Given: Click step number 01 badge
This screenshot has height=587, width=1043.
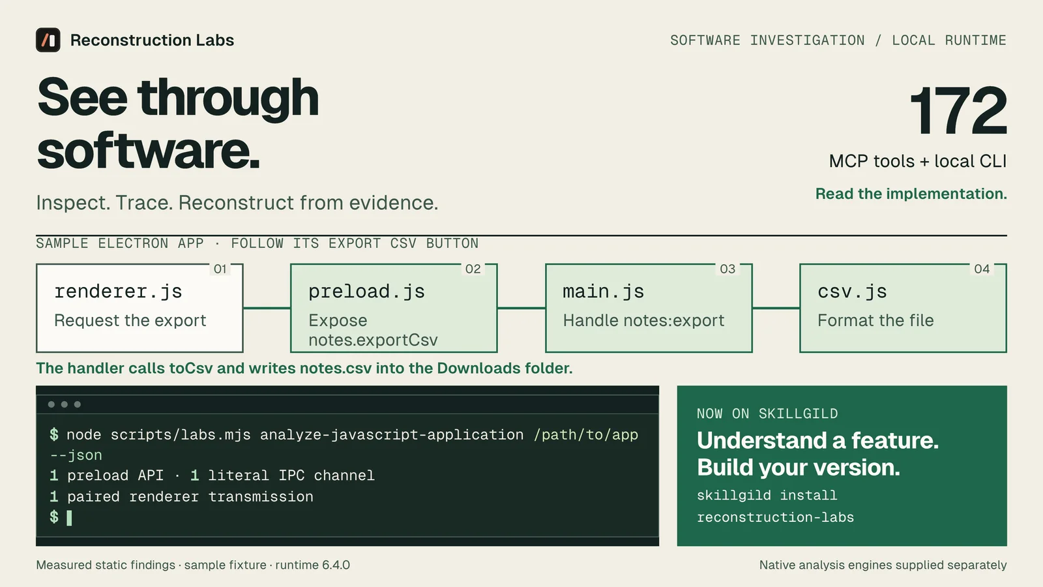Looking at the screenshot, I should (x=220, y=269).
